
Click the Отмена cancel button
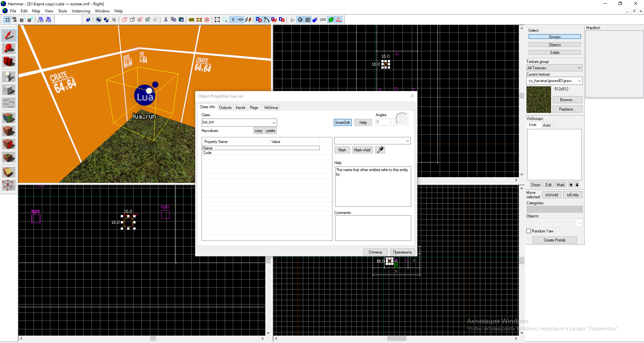click(375, 252)
